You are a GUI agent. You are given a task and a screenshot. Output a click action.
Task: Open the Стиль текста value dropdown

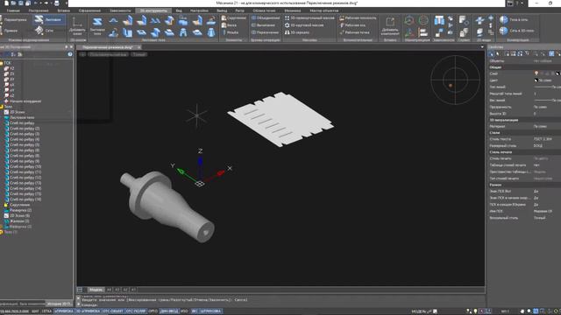547,139
